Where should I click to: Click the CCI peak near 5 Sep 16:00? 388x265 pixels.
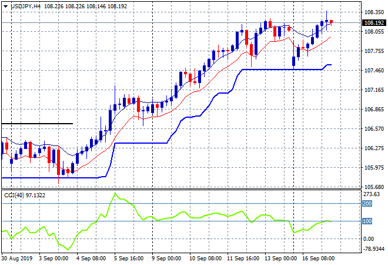pos(115,194)
